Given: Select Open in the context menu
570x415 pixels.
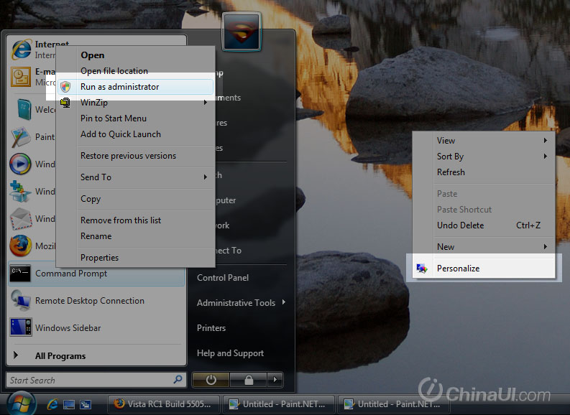Looking at the screenshot, I should tap(135, 55).
